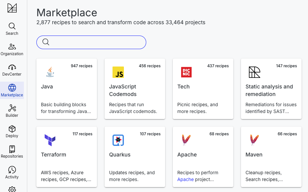The height and width of the screenshot is (192, 308).
Task: Go to the Organization section
Action: pos(12,50)
